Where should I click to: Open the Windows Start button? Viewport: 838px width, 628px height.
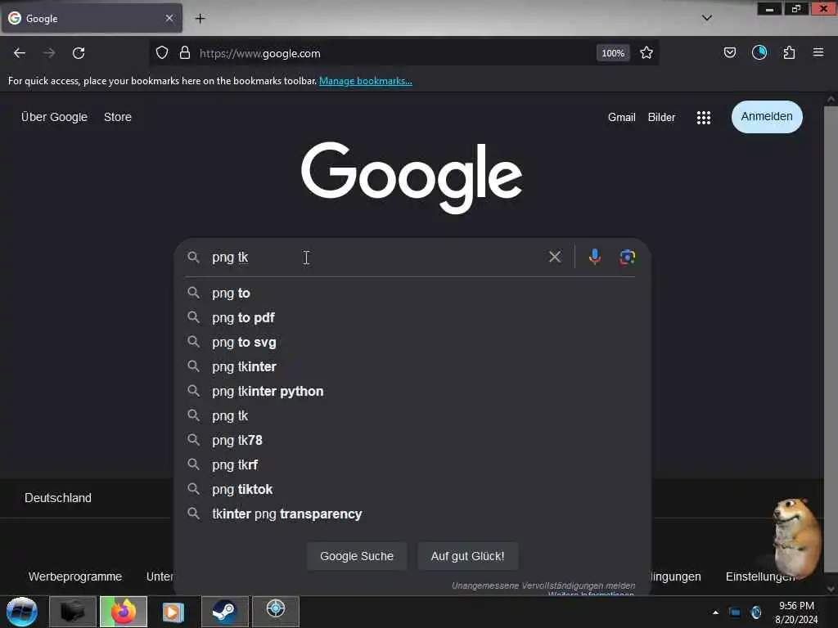point(22,612)
